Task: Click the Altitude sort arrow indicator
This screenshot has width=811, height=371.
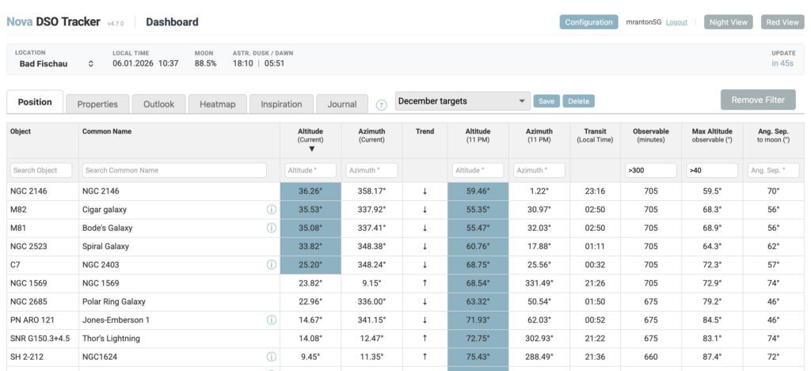Action: (x=310, y=149)
